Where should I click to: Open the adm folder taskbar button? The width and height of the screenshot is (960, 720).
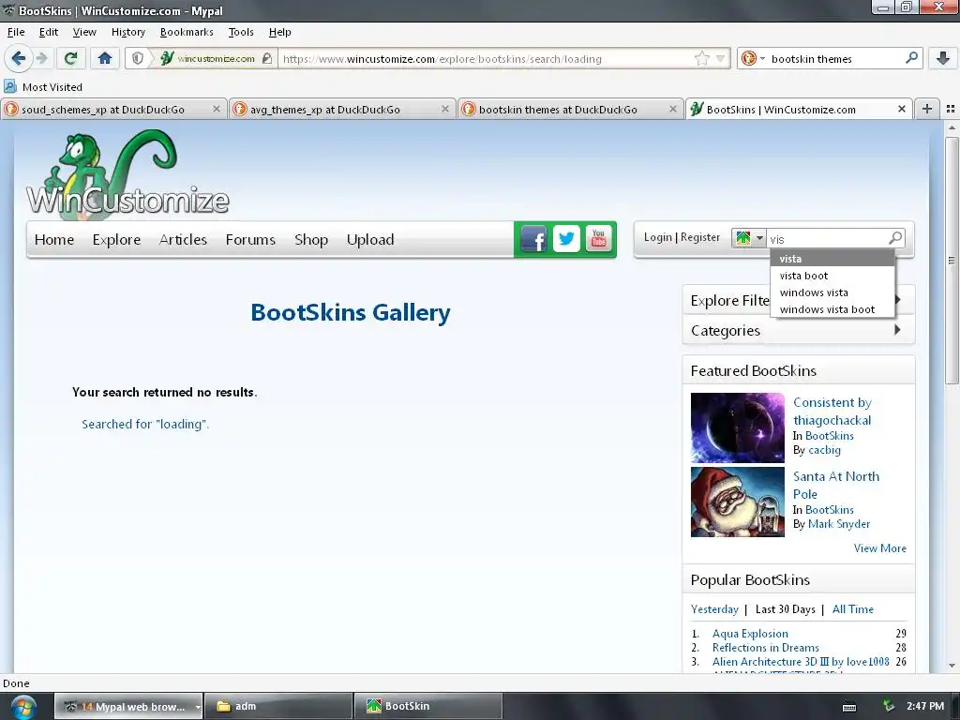pyautogui.click(x=277, y=706)
